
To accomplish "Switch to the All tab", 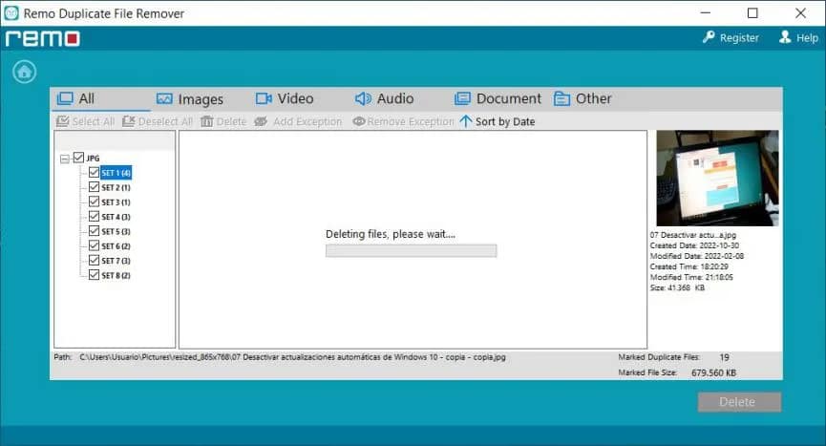I will coord(101,98).
